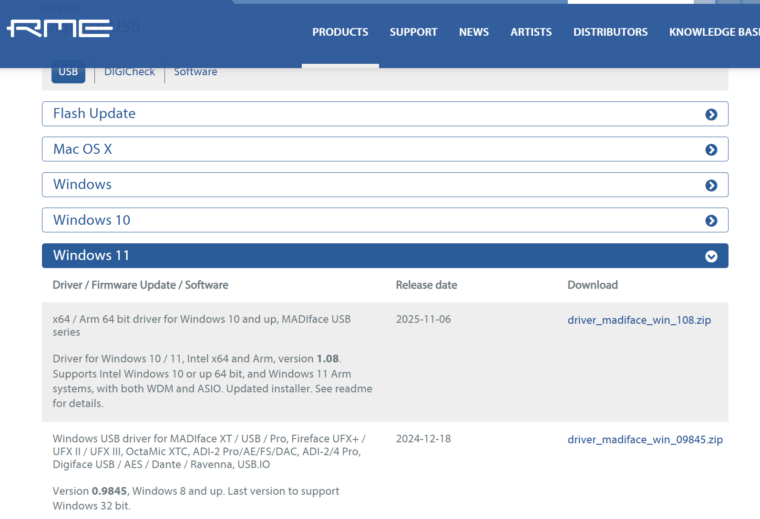Click the Windows 10 arrow icon
760x519 pixels.
point(711,220)
